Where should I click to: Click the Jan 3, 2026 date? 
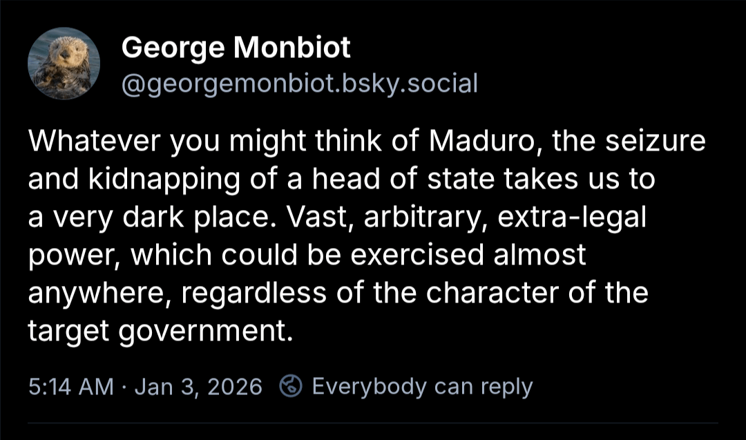tap(198, 386)
